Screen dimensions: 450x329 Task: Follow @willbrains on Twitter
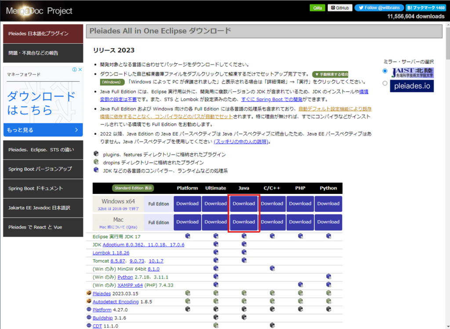tap(379, 8)
